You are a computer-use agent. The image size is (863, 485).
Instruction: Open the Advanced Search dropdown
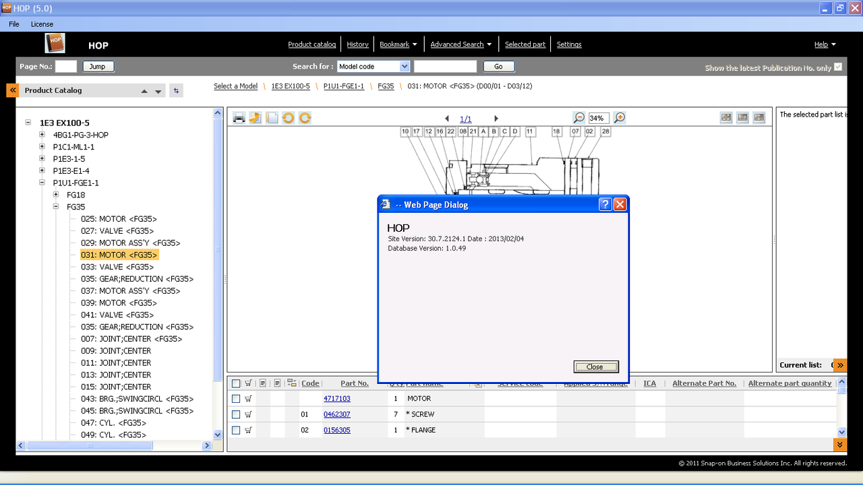click(461, 44)
